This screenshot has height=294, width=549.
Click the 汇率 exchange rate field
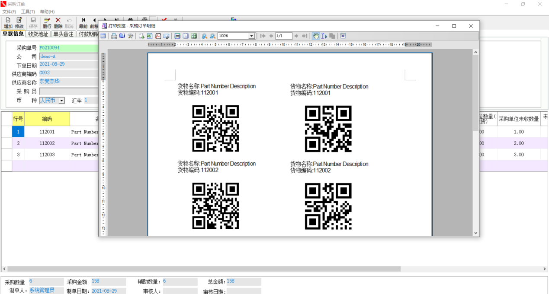click(91, 100)
